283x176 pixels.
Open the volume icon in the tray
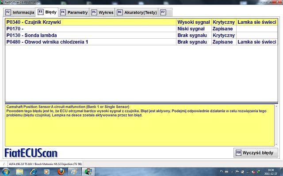(253, 172)
